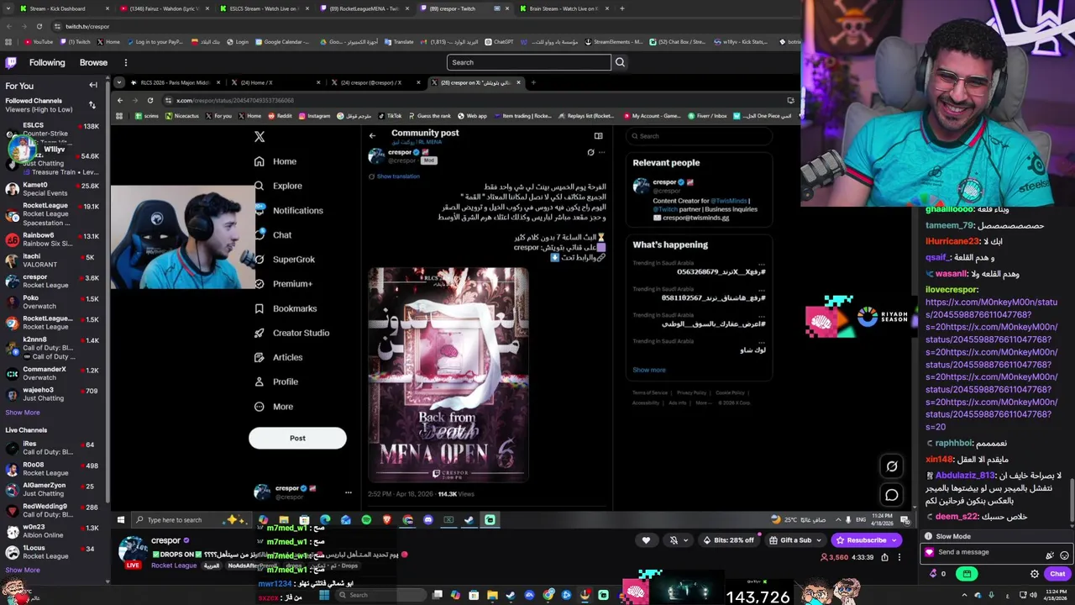The image size is (1075, 605).
Task: Click Show more under What's happening
Action: click(x=648, y=370)
